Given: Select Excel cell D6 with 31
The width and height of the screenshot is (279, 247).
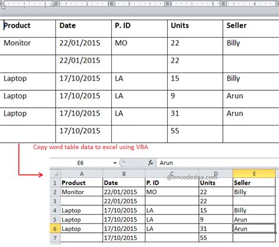Looking at the screenshot, I should click(216, 229).
